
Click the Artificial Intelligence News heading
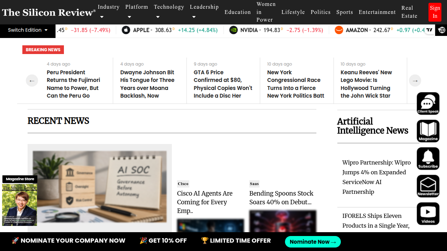pos(373,126)
